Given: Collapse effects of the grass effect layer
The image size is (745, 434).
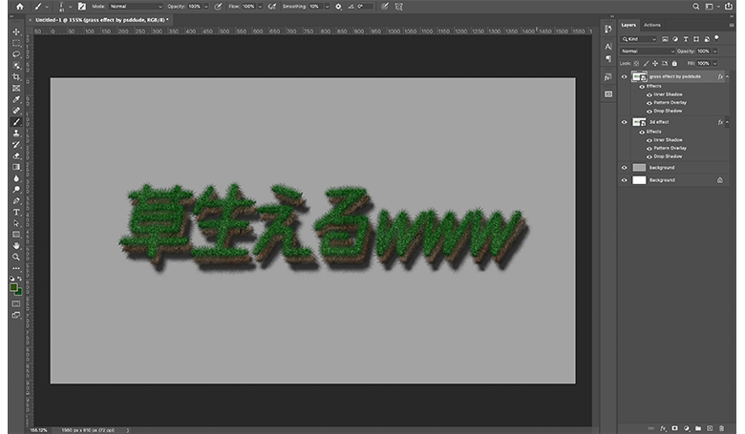Looking at the screenshot, I should [727, 76].
